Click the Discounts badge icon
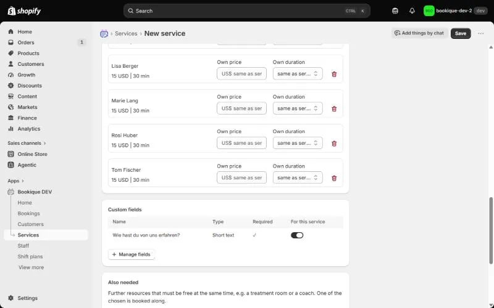The height and width of the screenshot is (308, 494). pos(10,86)
